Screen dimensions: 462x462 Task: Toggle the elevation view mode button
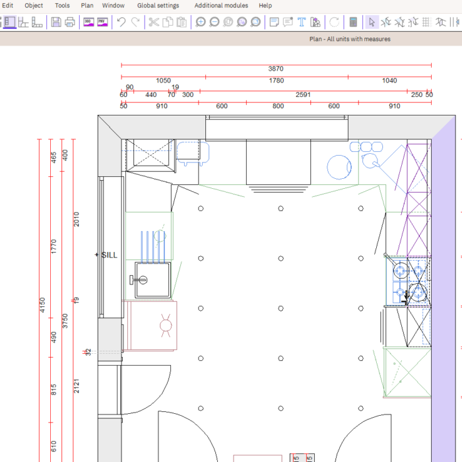(x=24, y=22)
